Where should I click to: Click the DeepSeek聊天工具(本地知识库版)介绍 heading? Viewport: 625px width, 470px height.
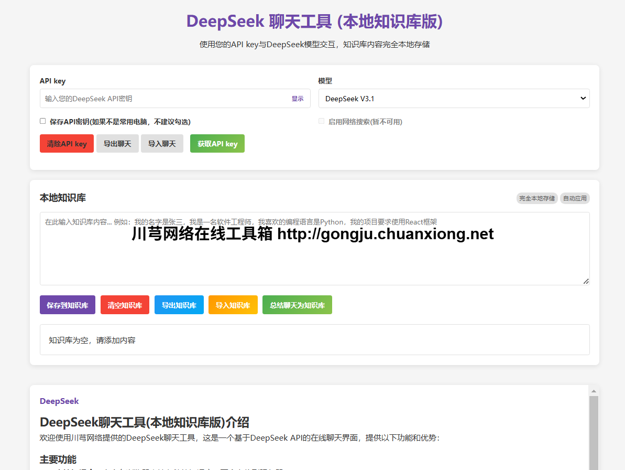click(x=144, y=422)
